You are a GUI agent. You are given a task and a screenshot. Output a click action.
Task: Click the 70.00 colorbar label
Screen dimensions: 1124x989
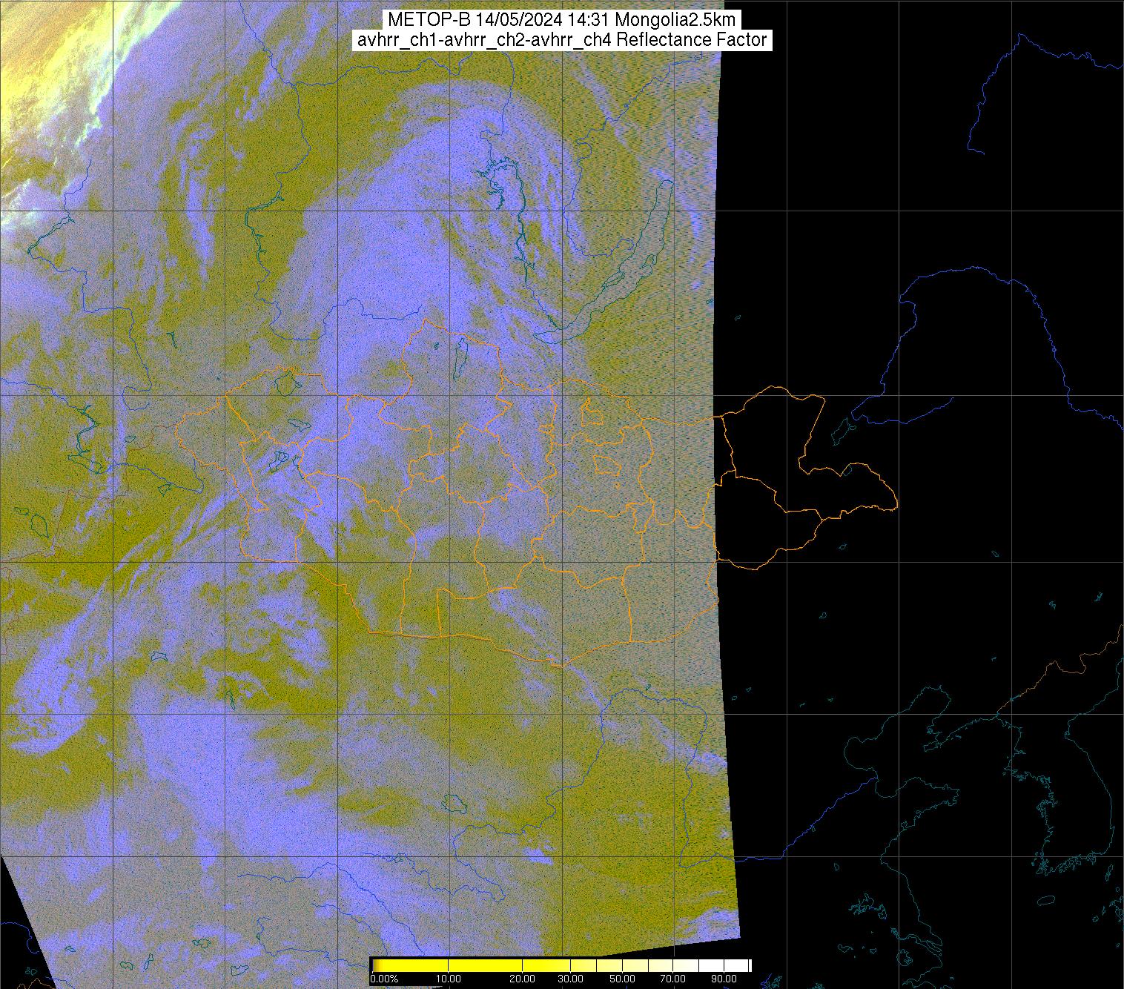tap(672, 979)
